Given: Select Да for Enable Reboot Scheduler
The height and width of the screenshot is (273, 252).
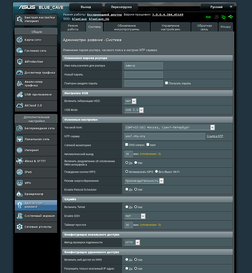Looking at the screenshot, I should 127,189.
